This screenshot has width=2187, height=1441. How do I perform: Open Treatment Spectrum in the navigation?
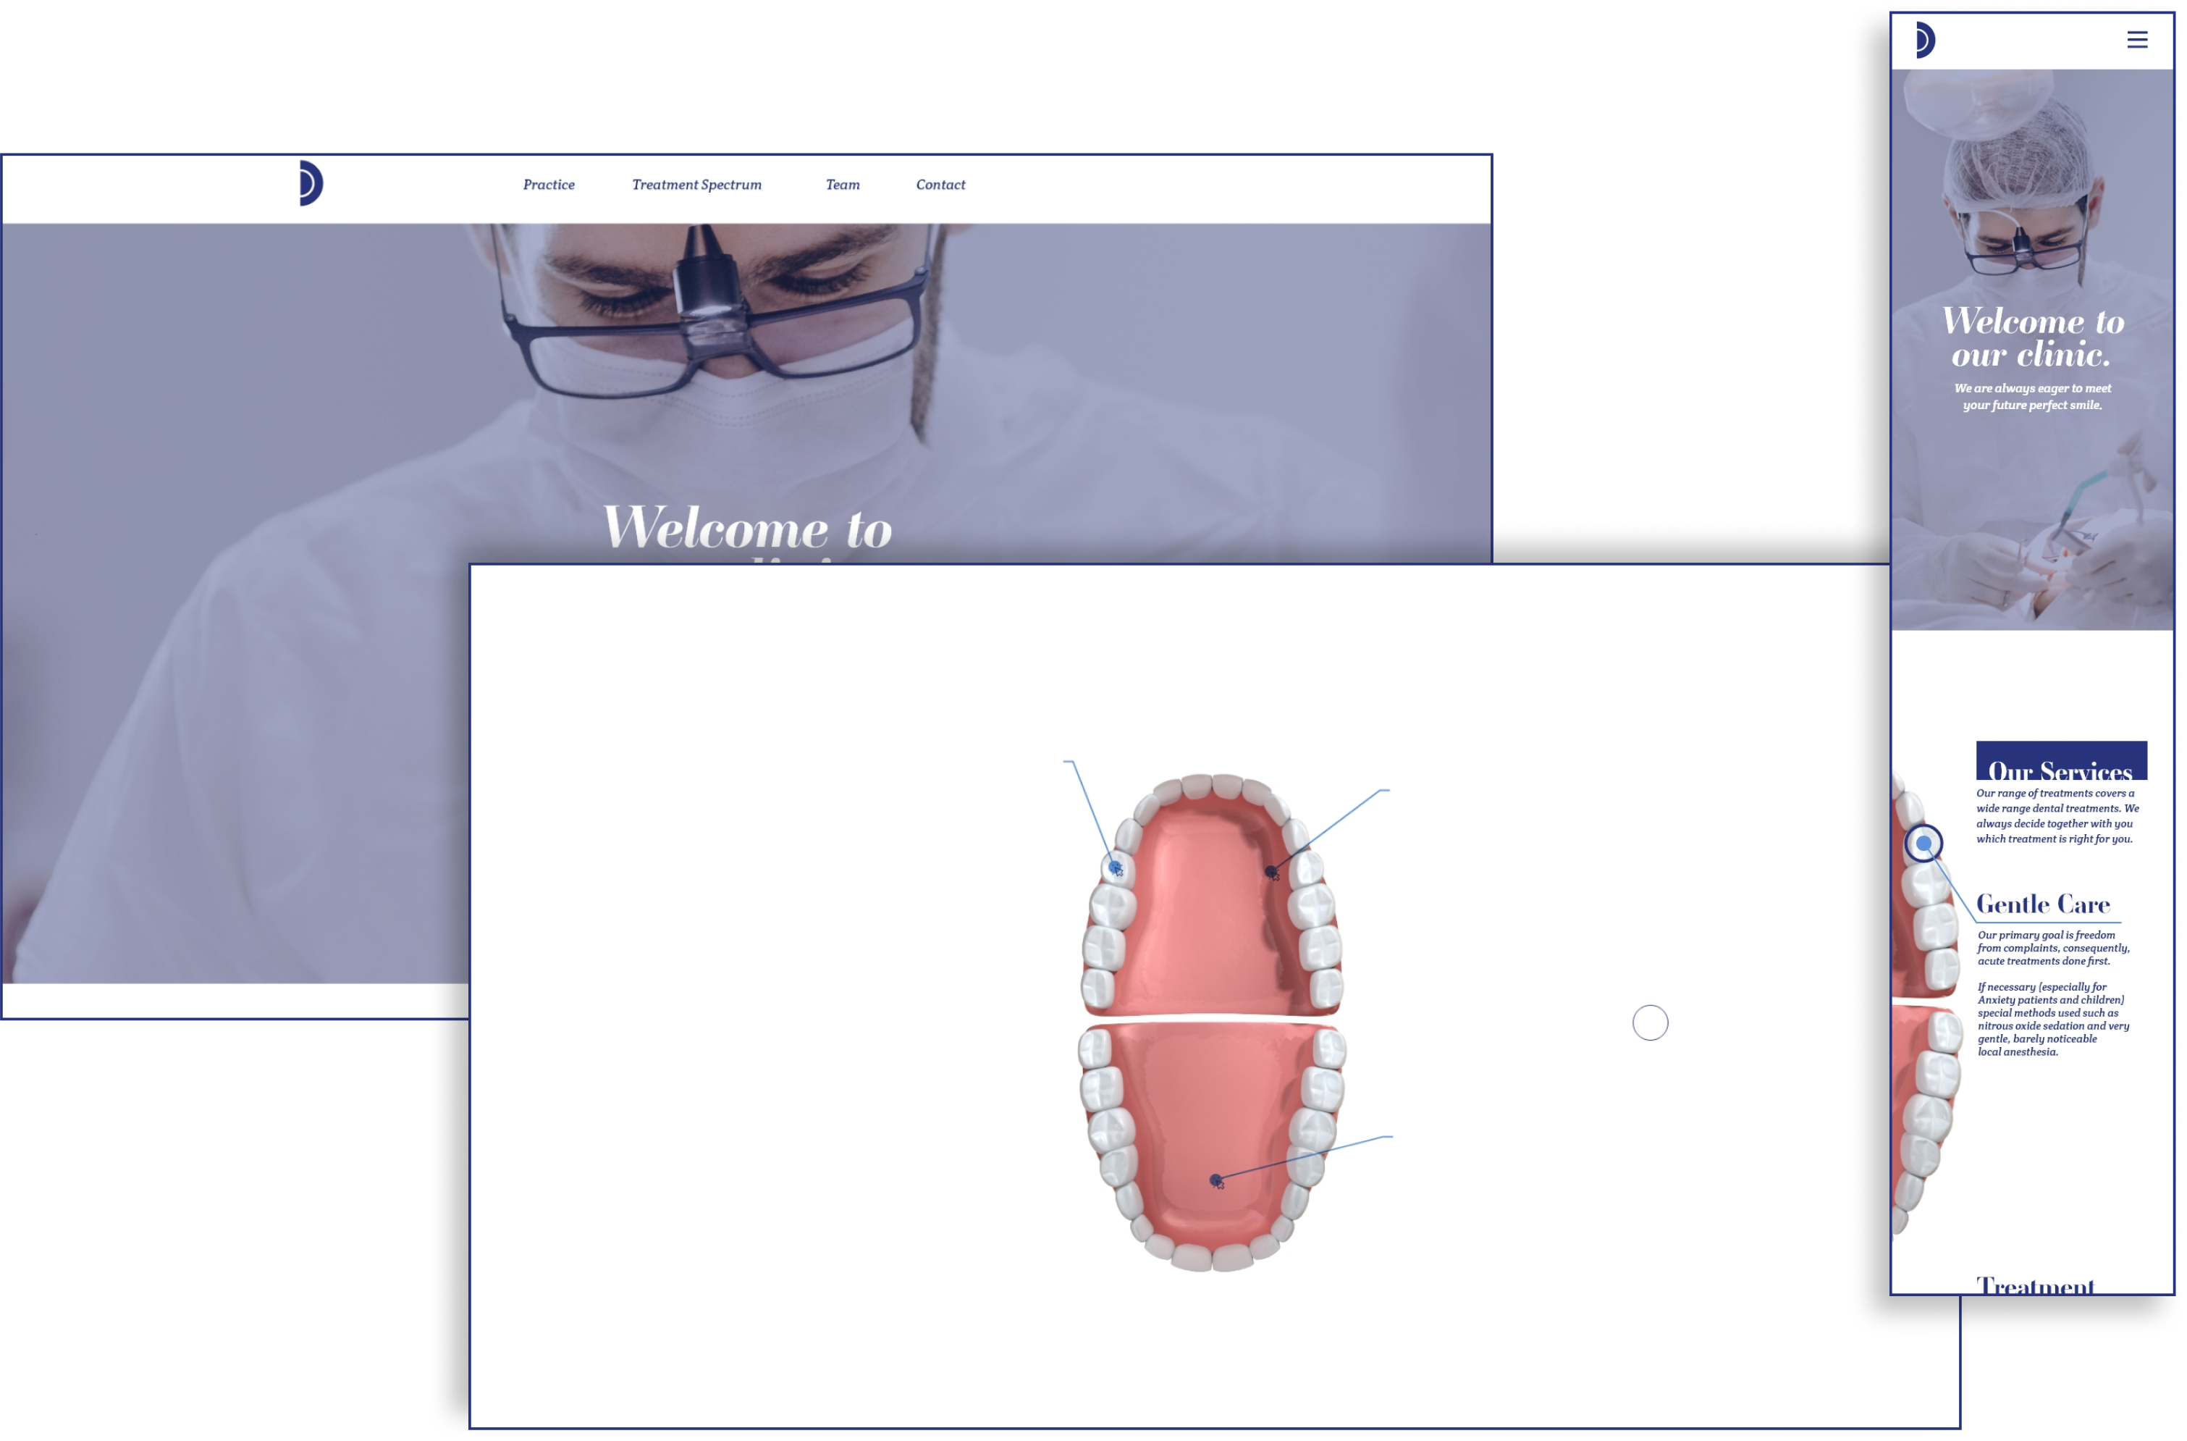click(696, 185)
